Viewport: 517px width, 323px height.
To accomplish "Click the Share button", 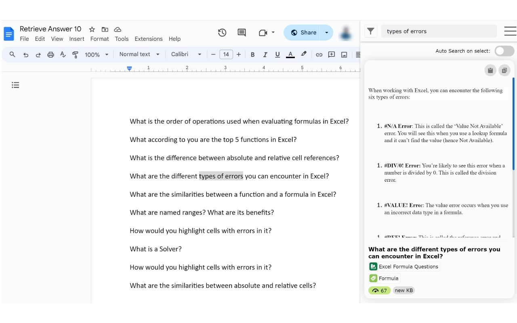I will pyautogui.click(x=303, y=33).
